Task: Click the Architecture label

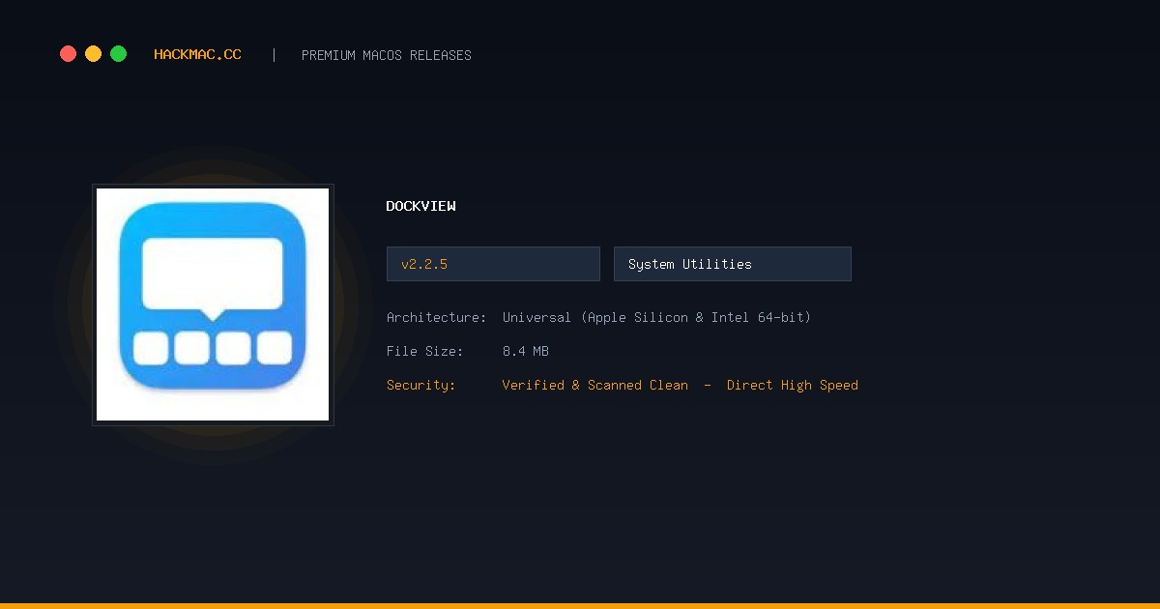Action: [437, 317]
